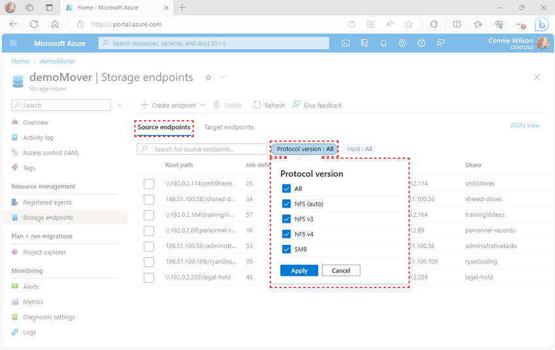Open the Help question mark icon
Image resolution: width=555 pixels, height=350 pixels.
[421, 43]
